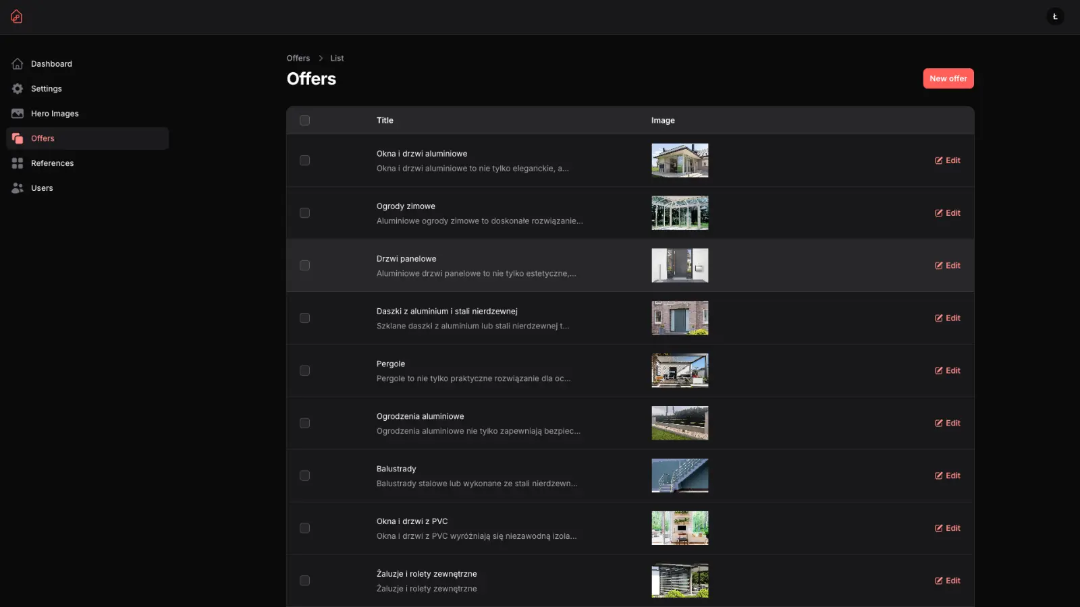The width and height of the screenshot is (1080, 607).
Task: Tick the Ogrodzenia aluminiowe row checkbox
Action: 305,424
